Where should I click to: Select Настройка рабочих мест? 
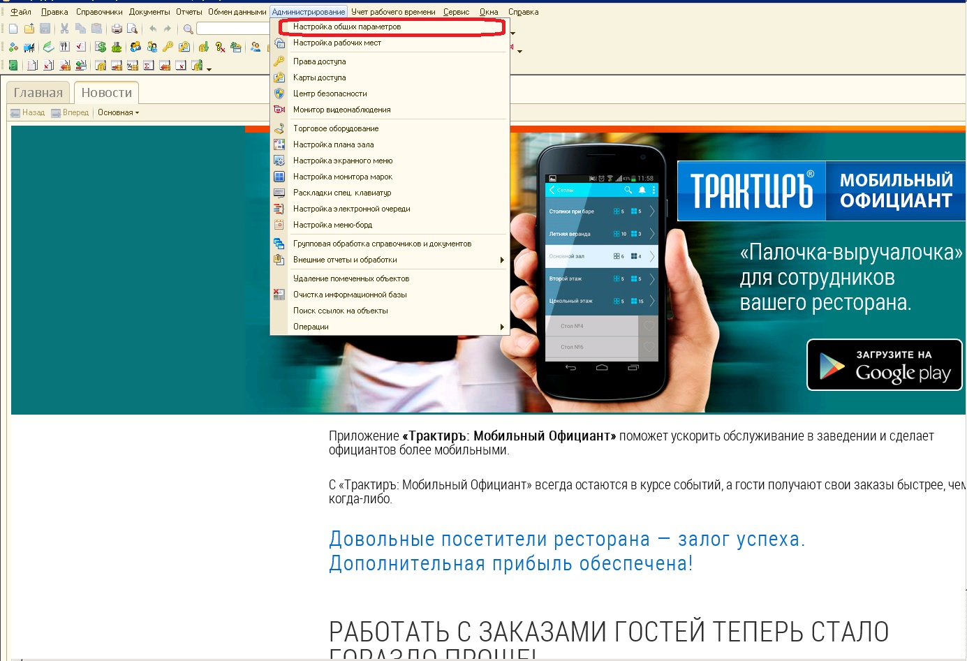click(390, 43)
